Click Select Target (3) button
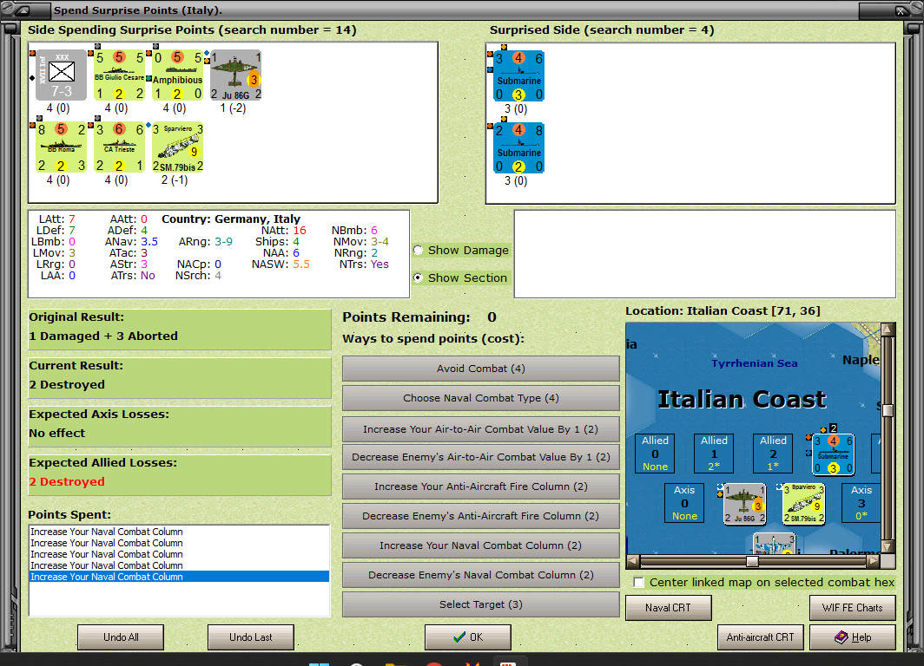The height and width of the screenshot is (666, 924). pyautogui.click(x=481, y=604)
